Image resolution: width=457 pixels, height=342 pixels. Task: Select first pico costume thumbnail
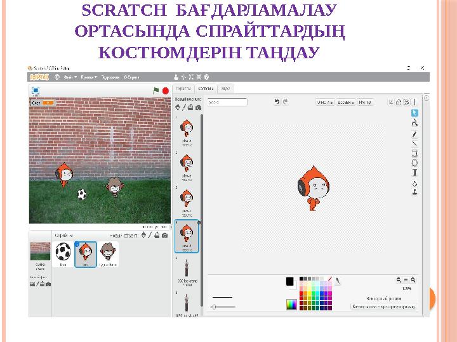coord(187,132)
